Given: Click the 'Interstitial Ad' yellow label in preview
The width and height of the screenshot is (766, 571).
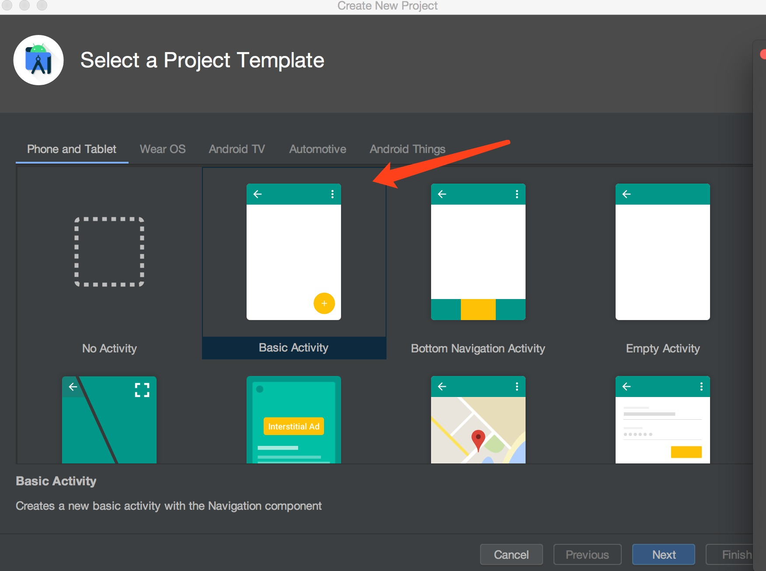Looking at the screenshot, I should click(x=294, y=426).
